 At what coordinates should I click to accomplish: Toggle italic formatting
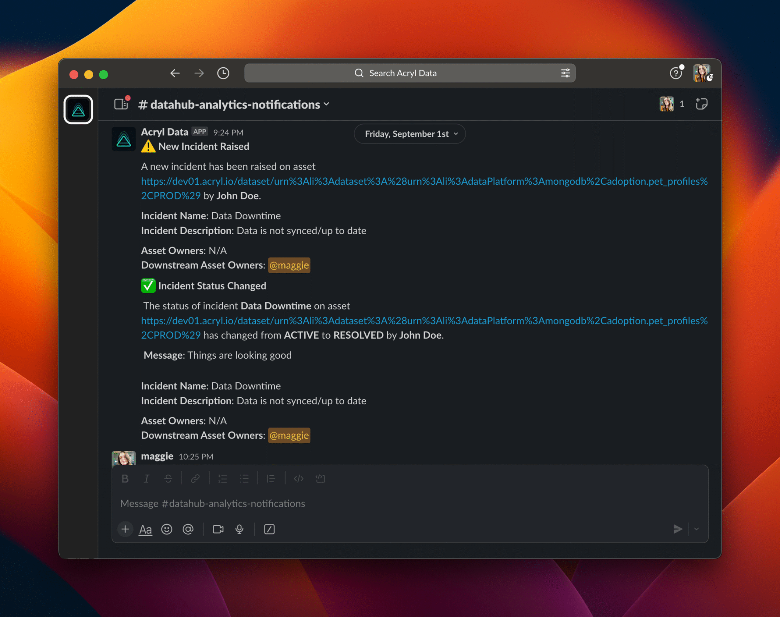(x=146, y=479)
